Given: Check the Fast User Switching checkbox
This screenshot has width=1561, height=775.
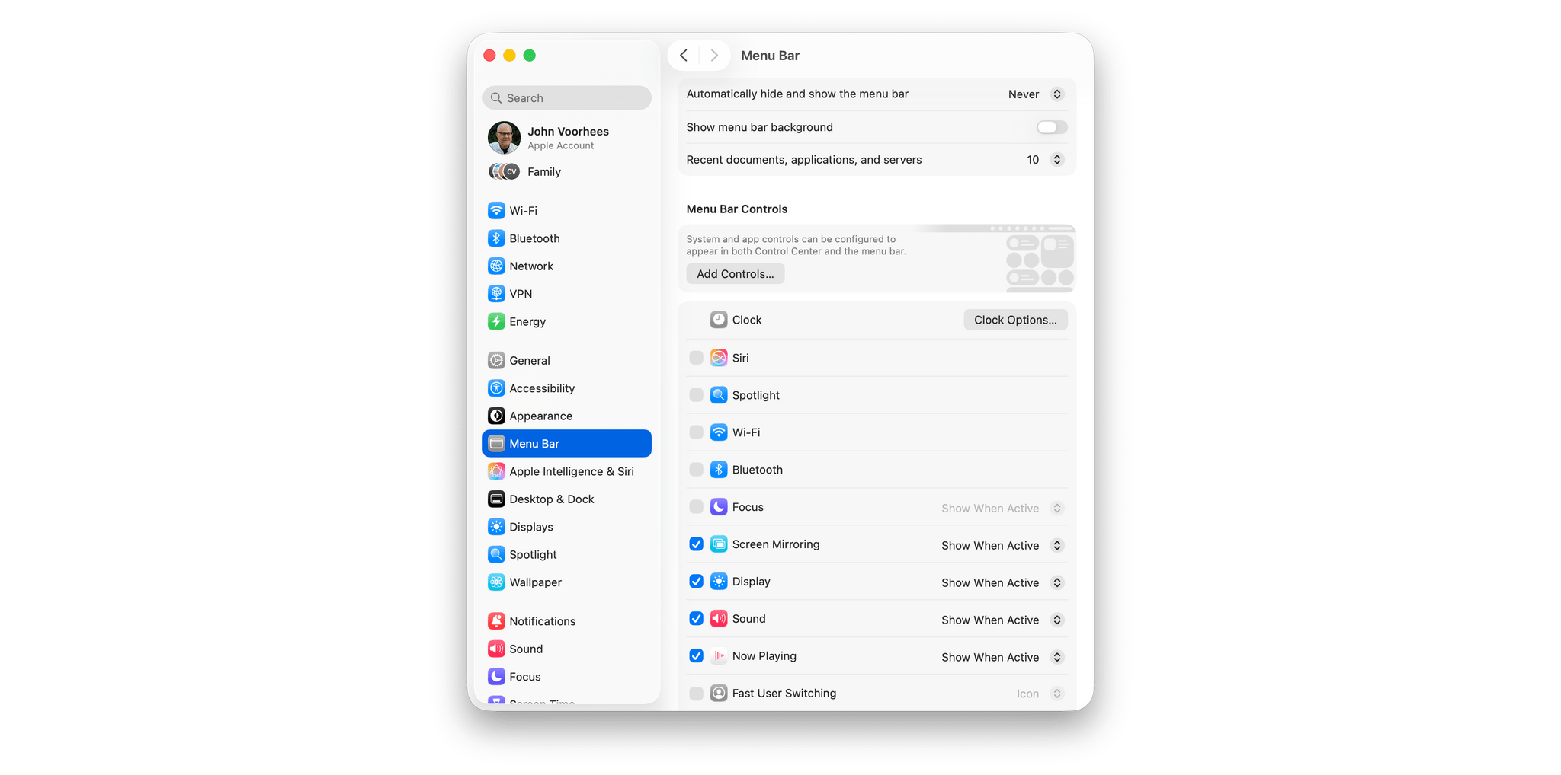Looking at the screenshot, I should tap(696, 694).
